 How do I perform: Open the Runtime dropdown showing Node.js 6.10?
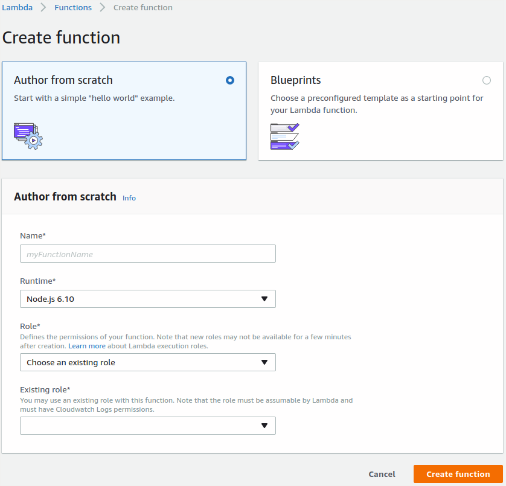147,299
